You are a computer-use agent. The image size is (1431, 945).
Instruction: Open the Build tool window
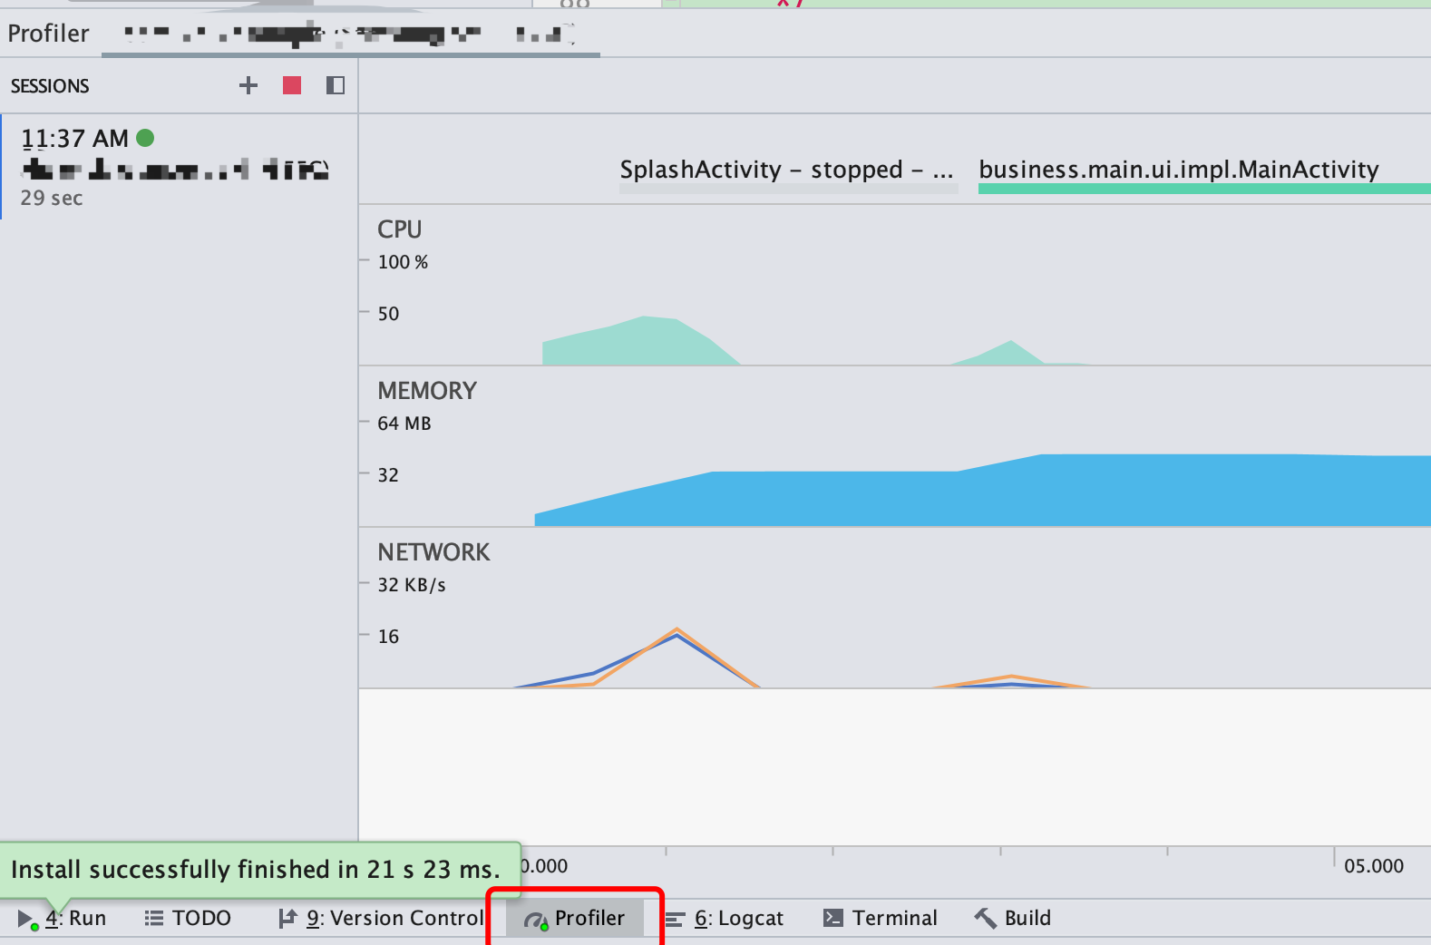coord(1012,919)
